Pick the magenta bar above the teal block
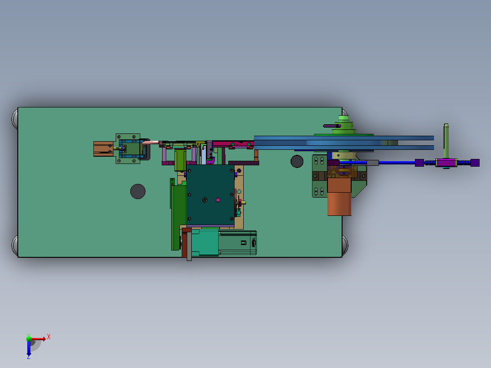491x368 pixels. (x=233, y=144)
